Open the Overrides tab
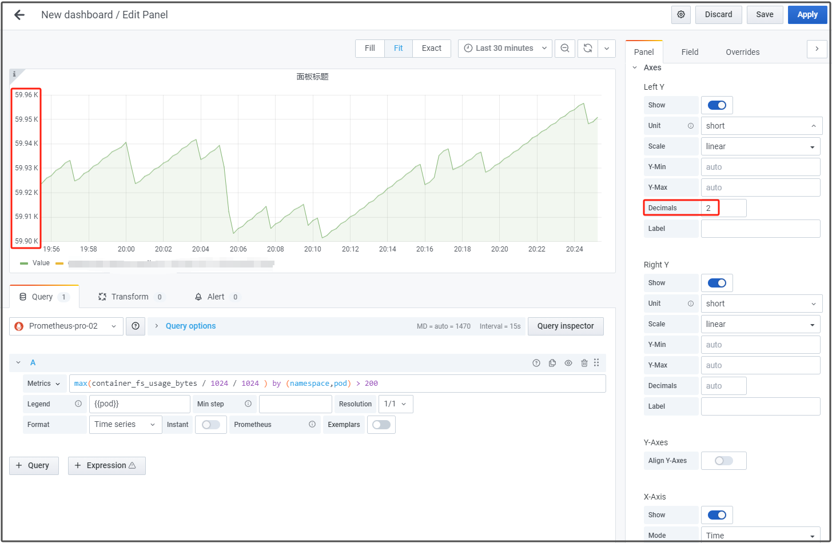The height and width of the screenshot is (543, 832). pos(742,52)
